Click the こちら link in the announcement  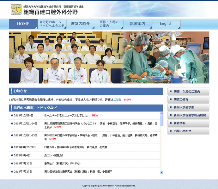117,100
